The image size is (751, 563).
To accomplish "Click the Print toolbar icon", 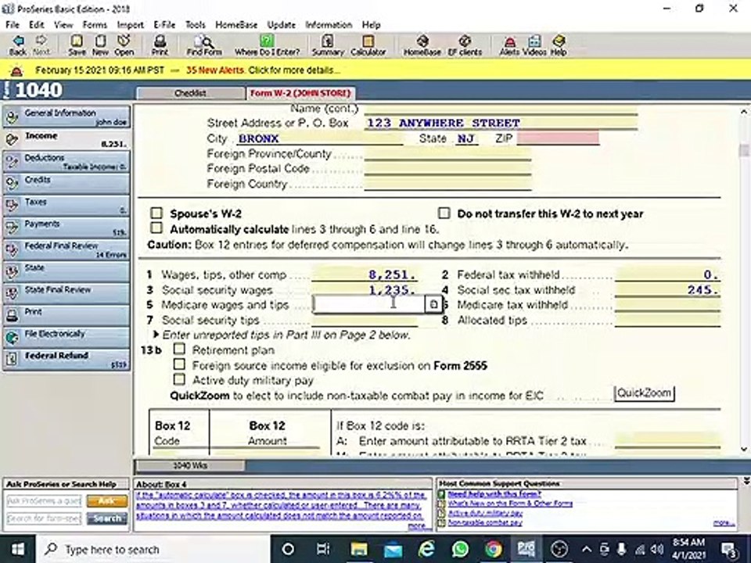I will [x=160, y=45].
